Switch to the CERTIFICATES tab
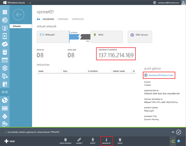186x146 pixels. pos(78,19)
